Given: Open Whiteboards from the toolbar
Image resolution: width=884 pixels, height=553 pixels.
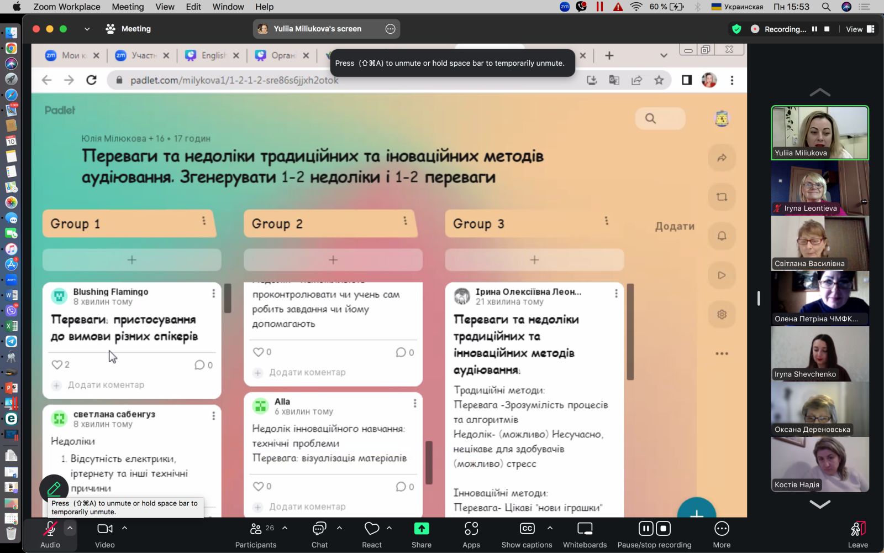Looking at the screenshot, I should coord(585,529).
